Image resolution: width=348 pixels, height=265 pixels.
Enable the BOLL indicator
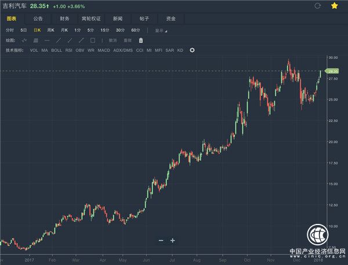coord(56,50)
